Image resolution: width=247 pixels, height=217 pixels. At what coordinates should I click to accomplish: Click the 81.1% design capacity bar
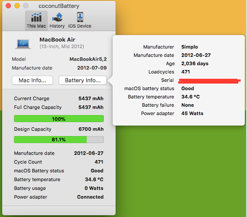(x=59, y=140)
